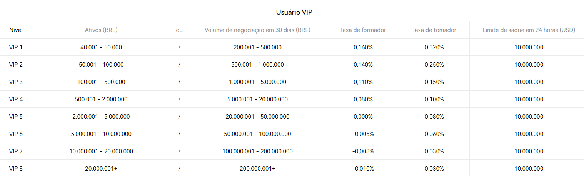Click the Usuário VIP table title
Image resolution: width=584 pixels, height=176 pixels.
(294, 12)
